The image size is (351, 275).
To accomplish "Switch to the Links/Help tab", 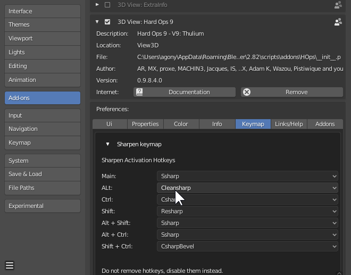I will [x=289, y=124].
